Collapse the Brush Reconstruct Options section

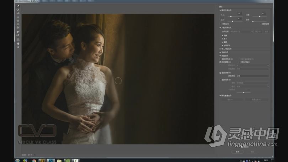[220, 96]
